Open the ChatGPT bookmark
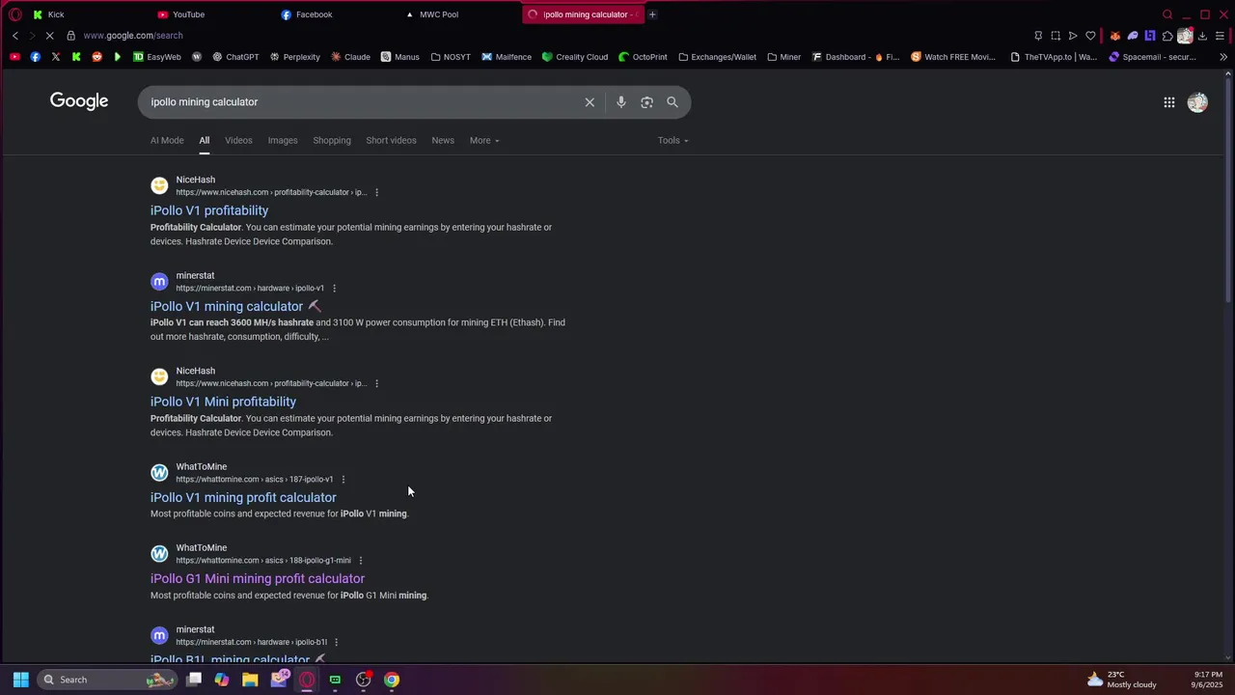 pos(235,57)
